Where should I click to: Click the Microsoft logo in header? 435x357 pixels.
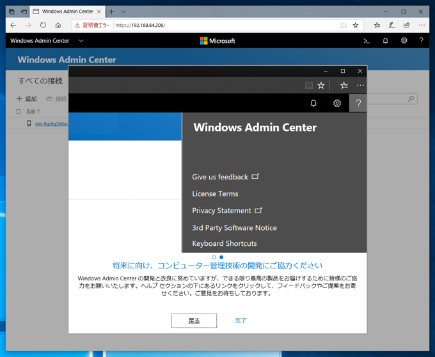click(217, 41)
